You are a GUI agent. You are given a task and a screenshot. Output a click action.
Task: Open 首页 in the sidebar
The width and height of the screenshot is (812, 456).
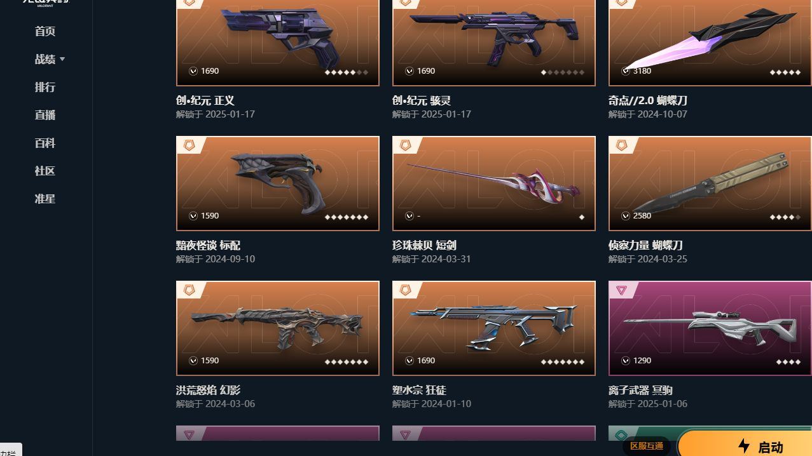tap(45, 31)
